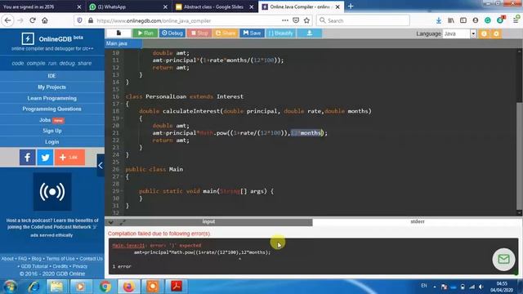Open Windows Explorer folder from taskbar
The image size is (523, 294).
[x=56, y=287]
